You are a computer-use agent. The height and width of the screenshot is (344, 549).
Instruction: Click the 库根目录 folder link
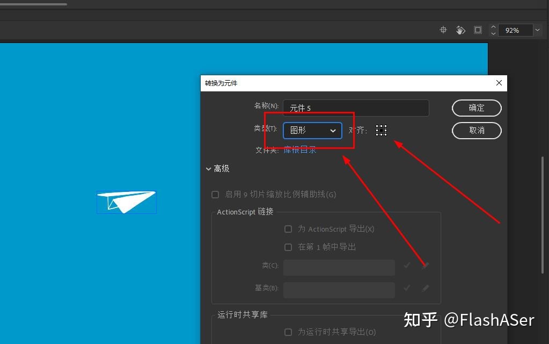[299, 150]
